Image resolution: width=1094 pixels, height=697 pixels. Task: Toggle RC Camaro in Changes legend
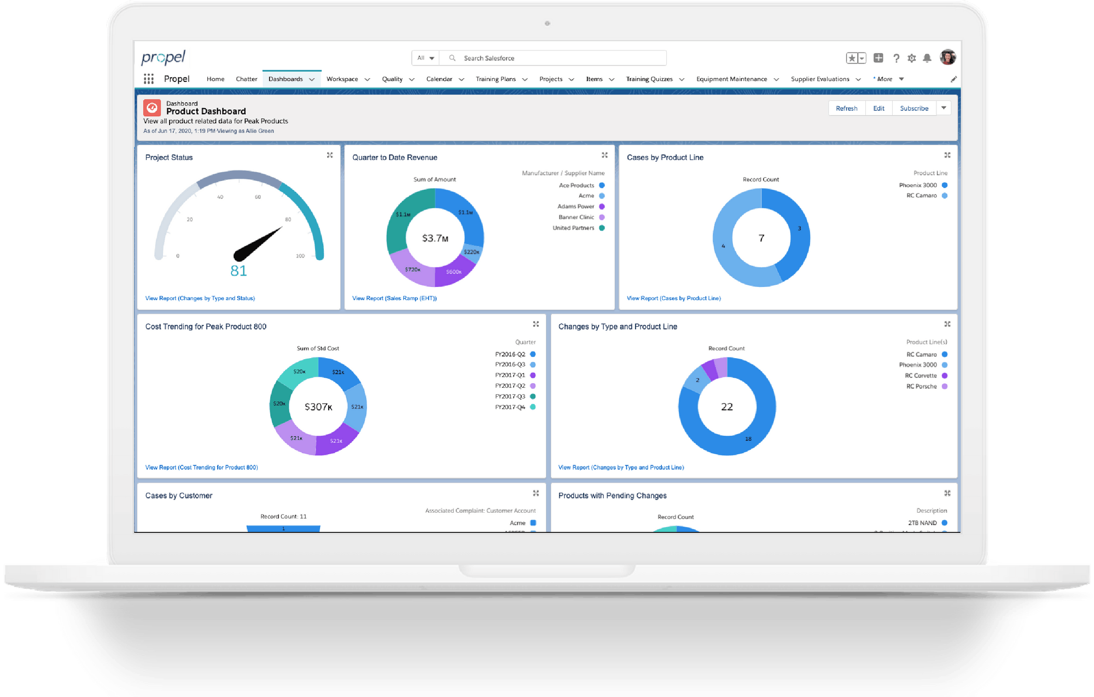click(922, 354)
